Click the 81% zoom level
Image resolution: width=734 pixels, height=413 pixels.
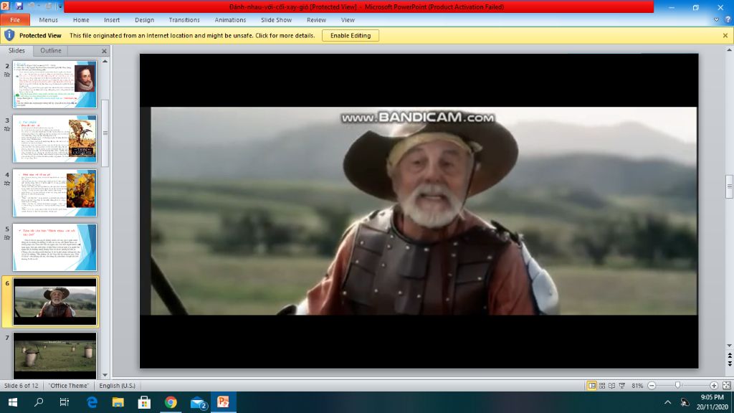click(637, 385)
